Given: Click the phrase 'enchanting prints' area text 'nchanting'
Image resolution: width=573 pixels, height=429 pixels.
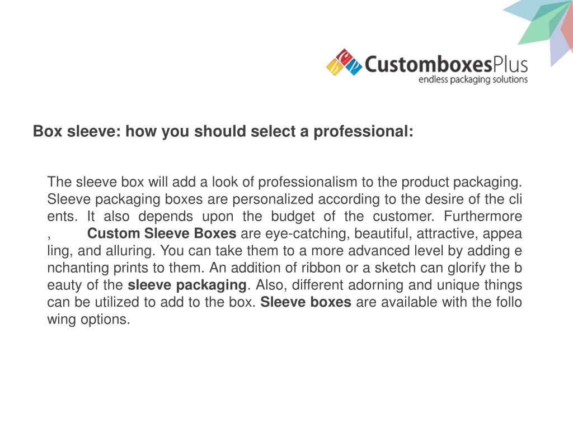Looking at the screenshot, I should click(78, 268).
